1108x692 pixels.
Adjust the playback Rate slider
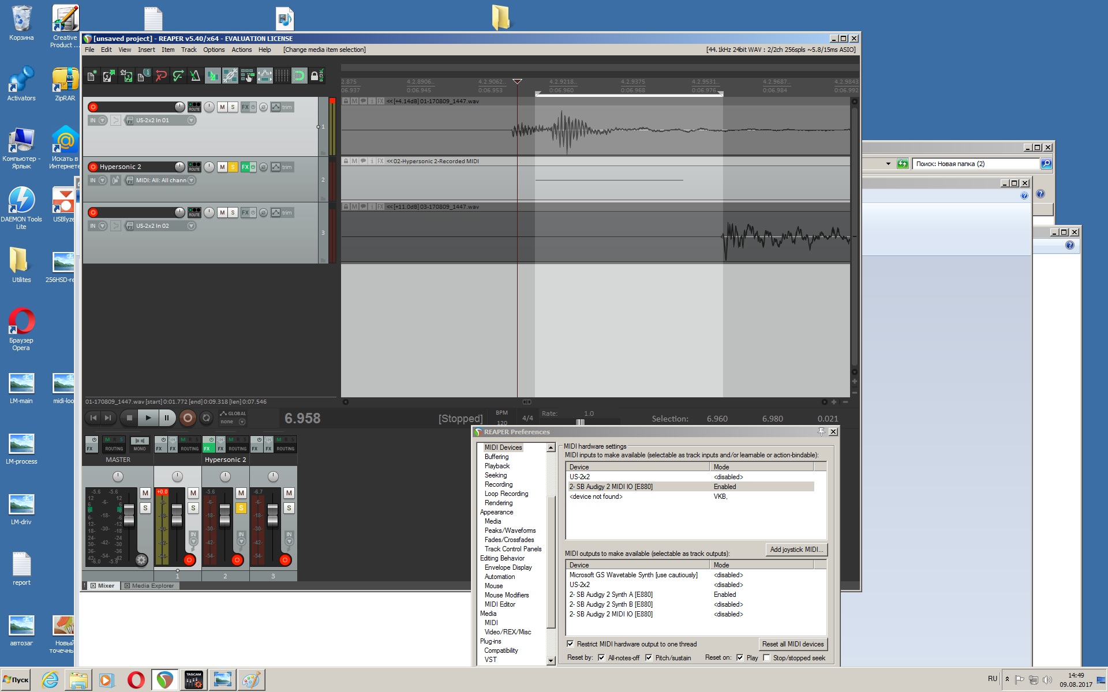581,422
